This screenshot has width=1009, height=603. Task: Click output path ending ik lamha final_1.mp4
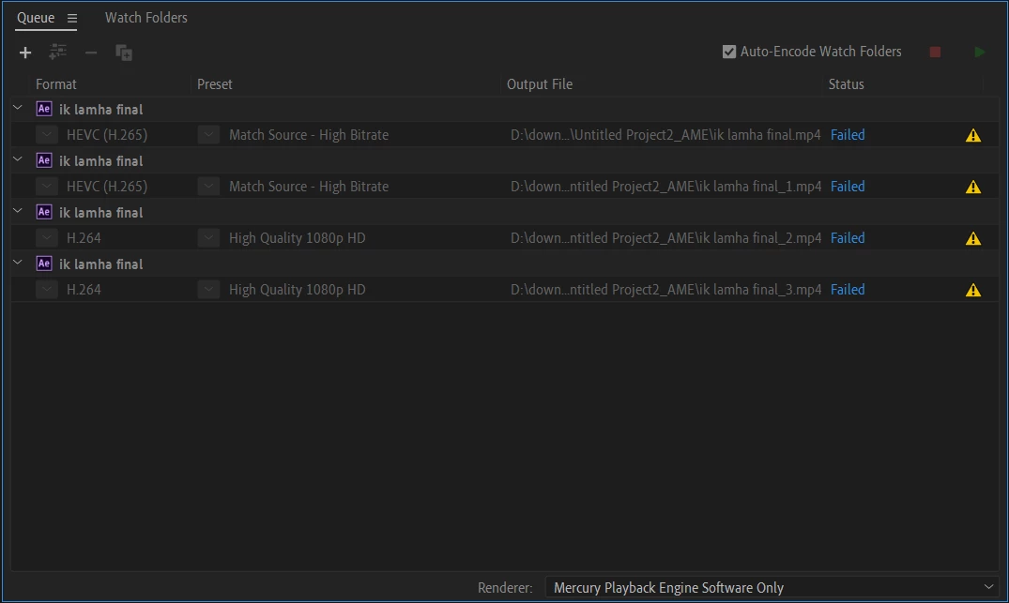(x=666, y=187)
